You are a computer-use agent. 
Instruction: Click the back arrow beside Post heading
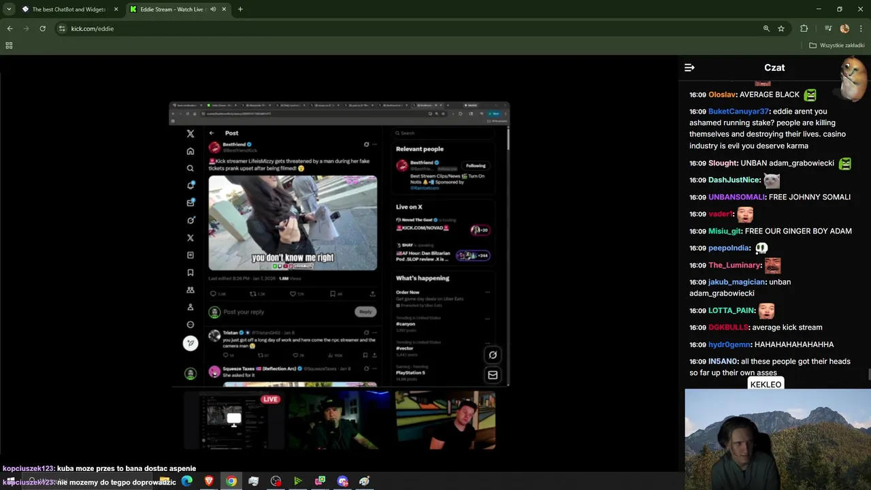click(212, 133)
